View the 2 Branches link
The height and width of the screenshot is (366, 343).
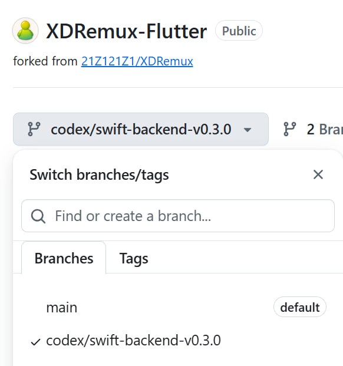[313, 129]
